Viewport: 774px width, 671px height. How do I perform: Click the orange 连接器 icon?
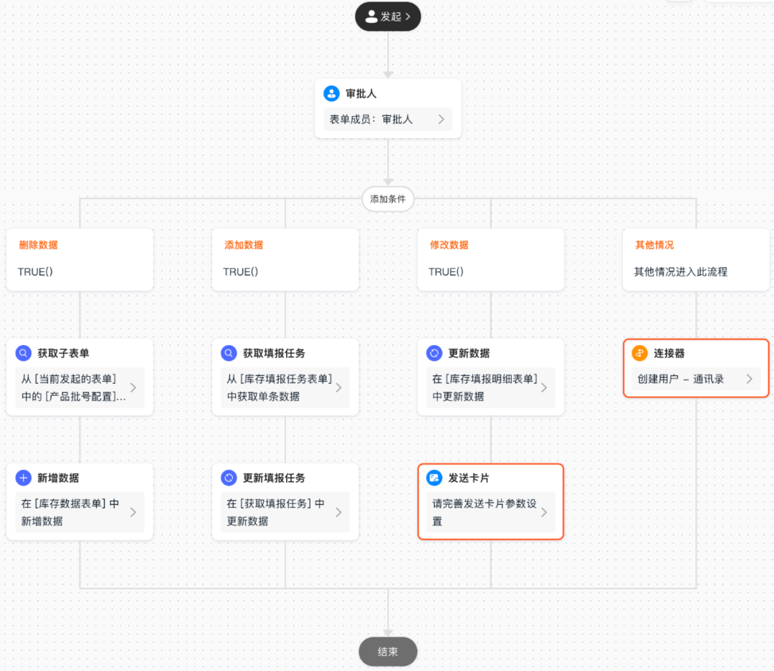(x=640, y=353)
